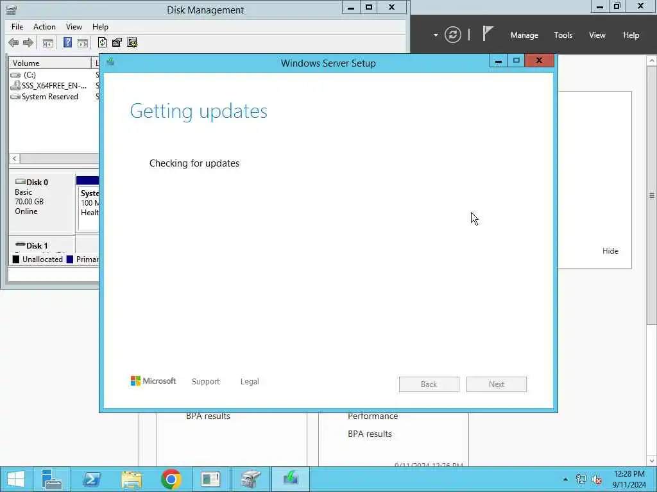Select the (C:) volume row
Screen dimensions: 657x492
(53, 74)
